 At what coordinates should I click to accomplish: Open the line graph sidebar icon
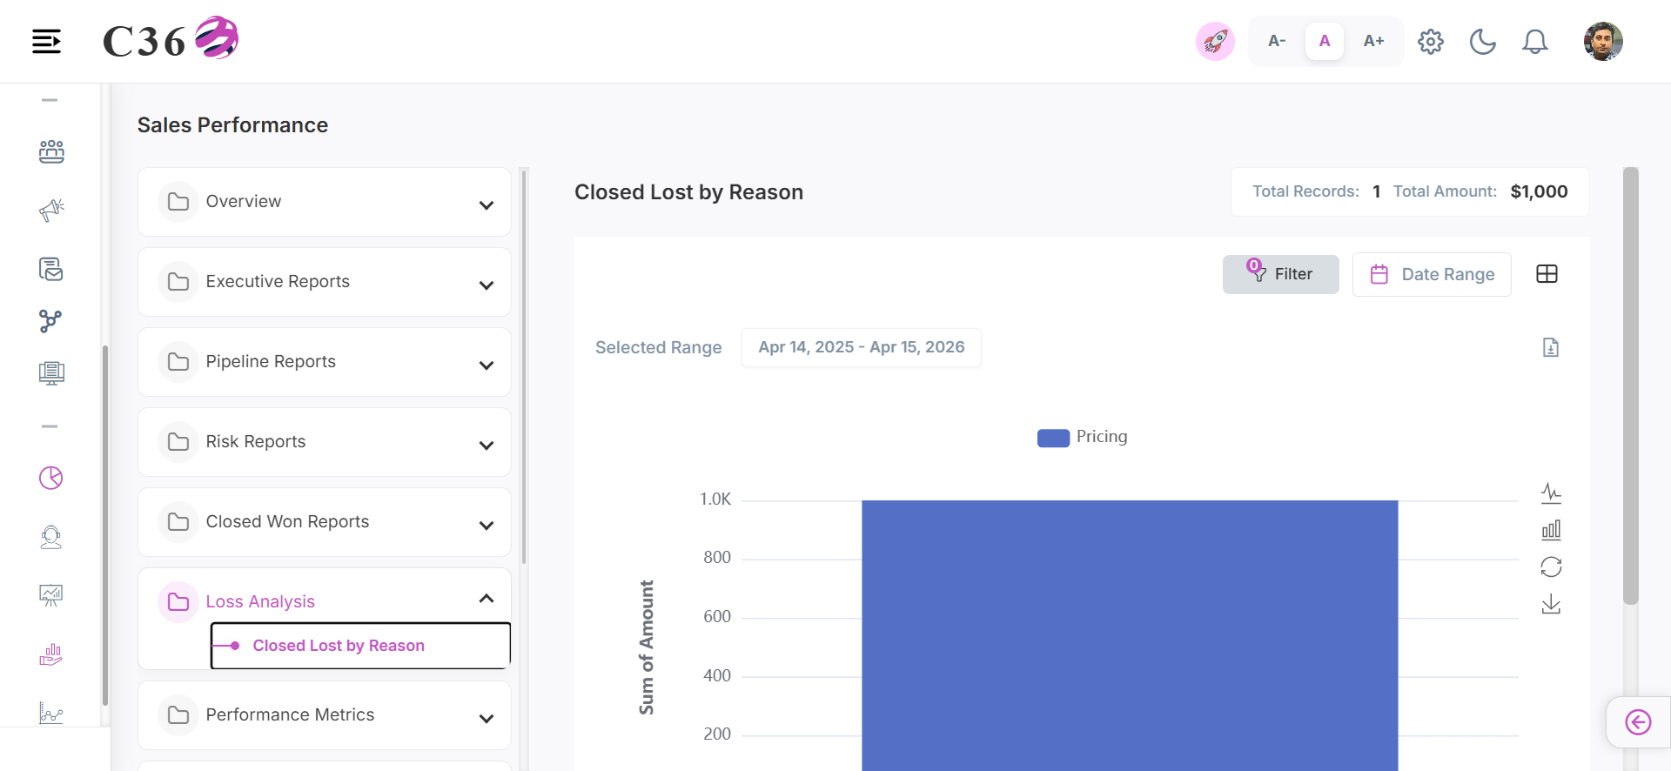click(x=51, y=713)
